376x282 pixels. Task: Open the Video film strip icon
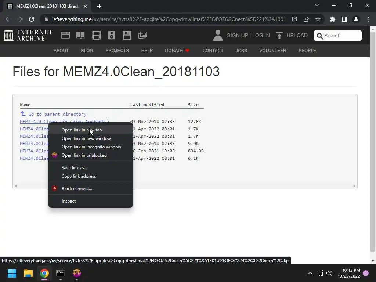[x=96, y=35]
